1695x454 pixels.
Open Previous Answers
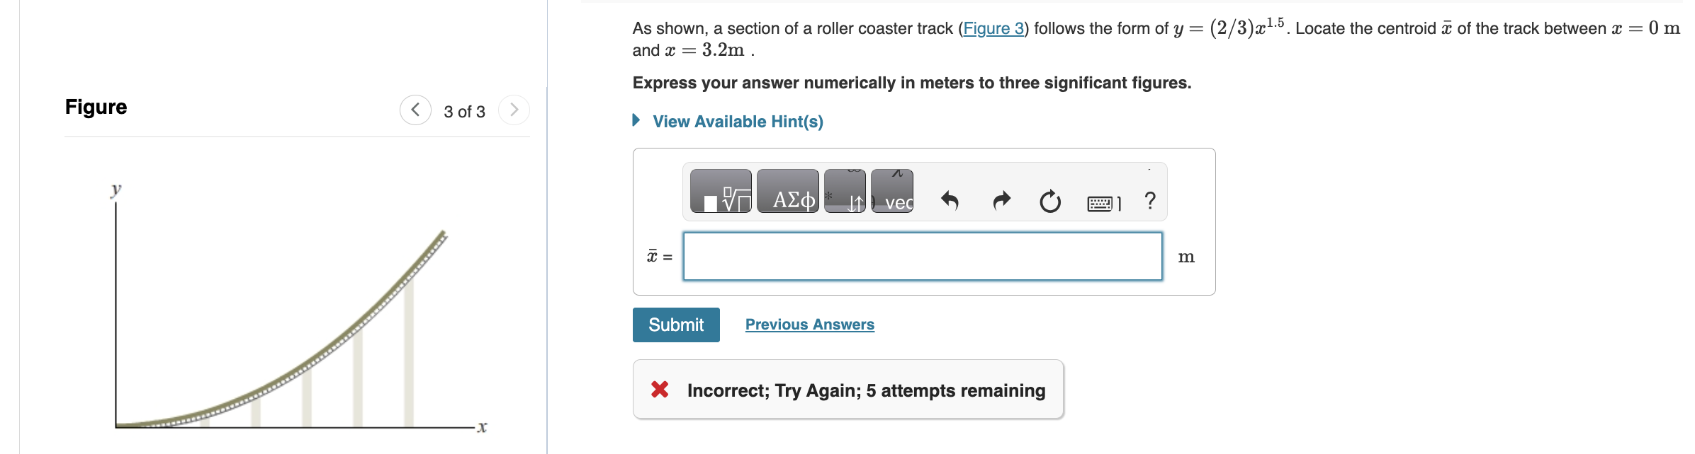point(809,324)
